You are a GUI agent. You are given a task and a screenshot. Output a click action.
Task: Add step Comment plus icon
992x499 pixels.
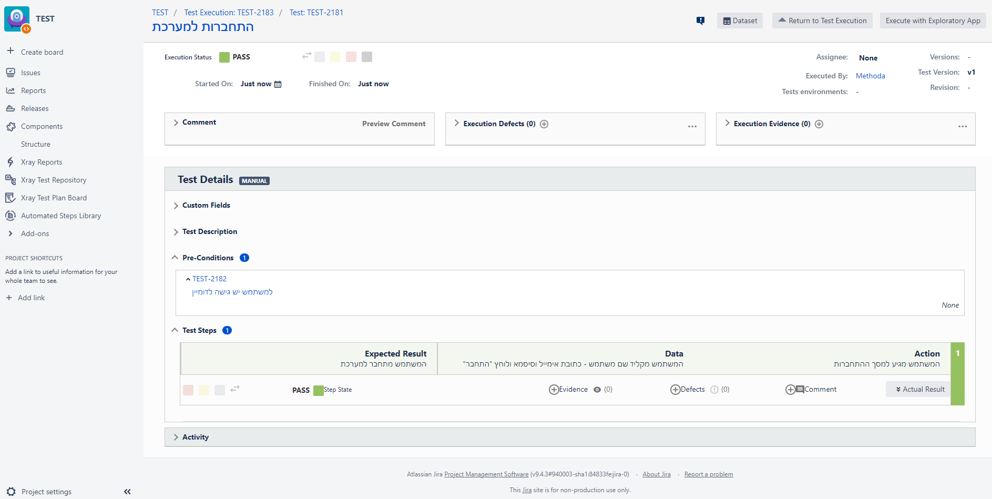click(790, 390)
